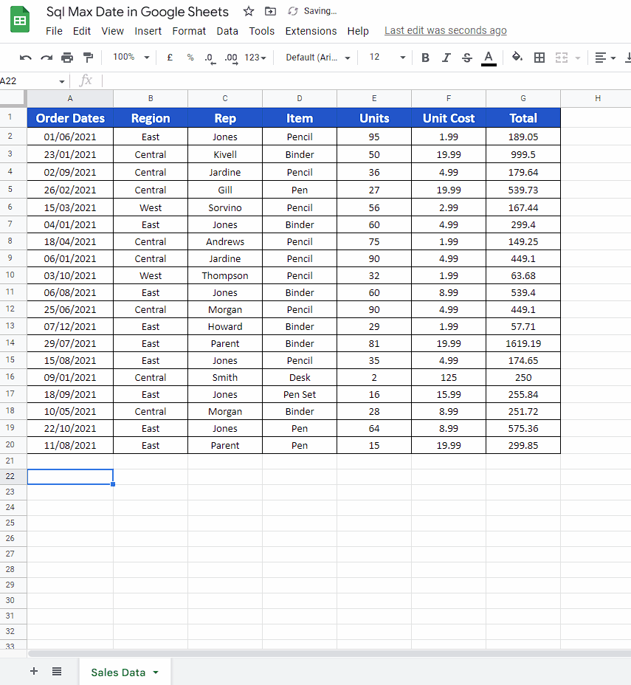
Task: Toggle strikethrough formatting
Action: pyautogui.click(x=466, y=57)
